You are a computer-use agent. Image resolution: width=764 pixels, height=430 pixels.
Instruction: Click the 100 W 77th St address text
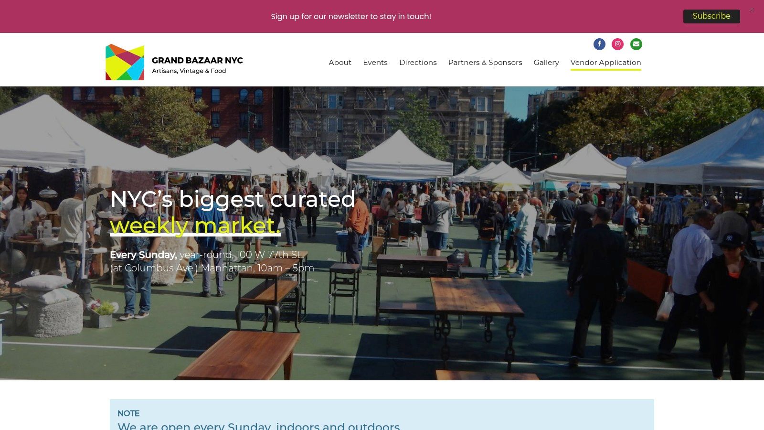click(x=270, y=255)
